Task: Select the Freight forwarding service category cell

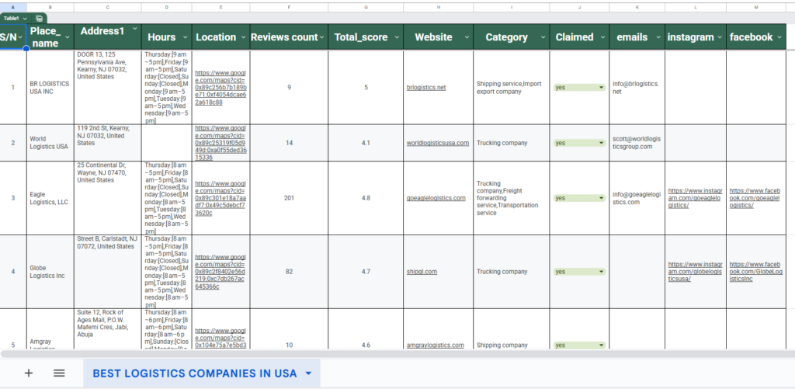Action: [511, 198]
